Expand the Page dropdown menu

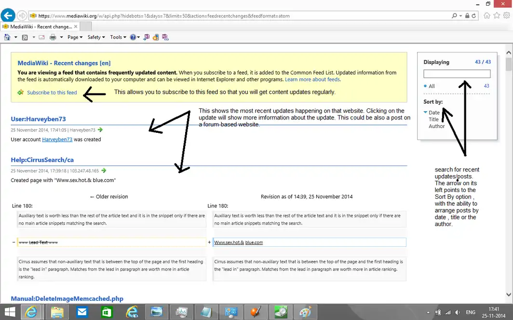(75, 37)
